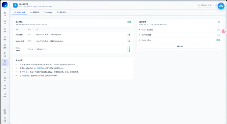Click the Bridge Token diagnostic row

[180, 40]
